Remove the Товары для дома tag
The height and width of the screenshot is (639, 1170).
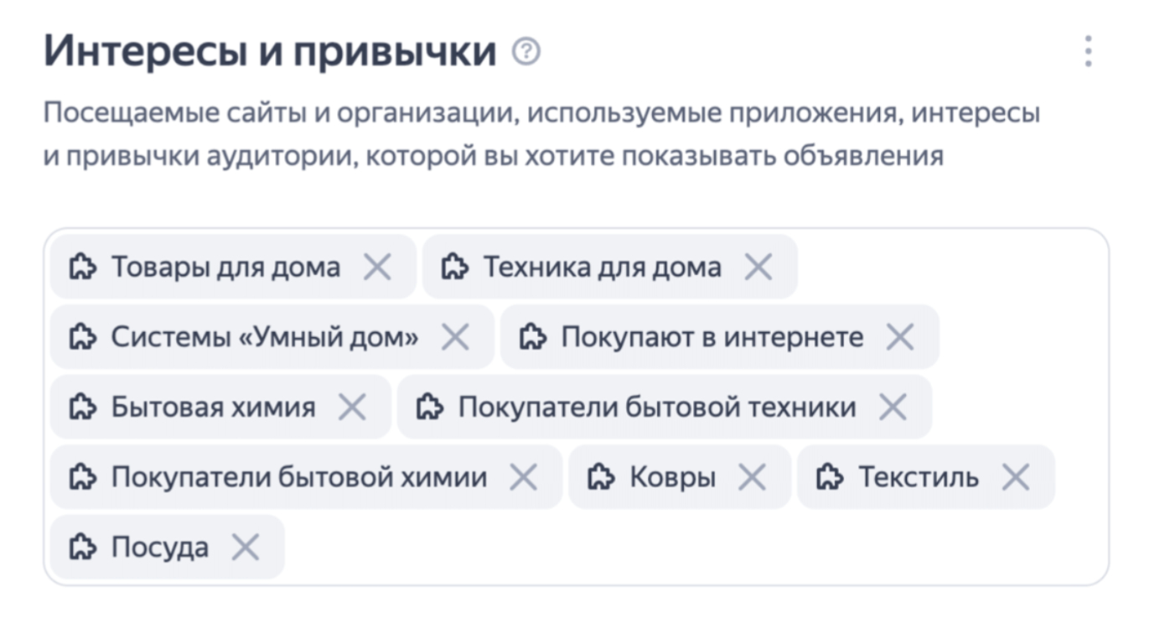(x=377, y=268)
